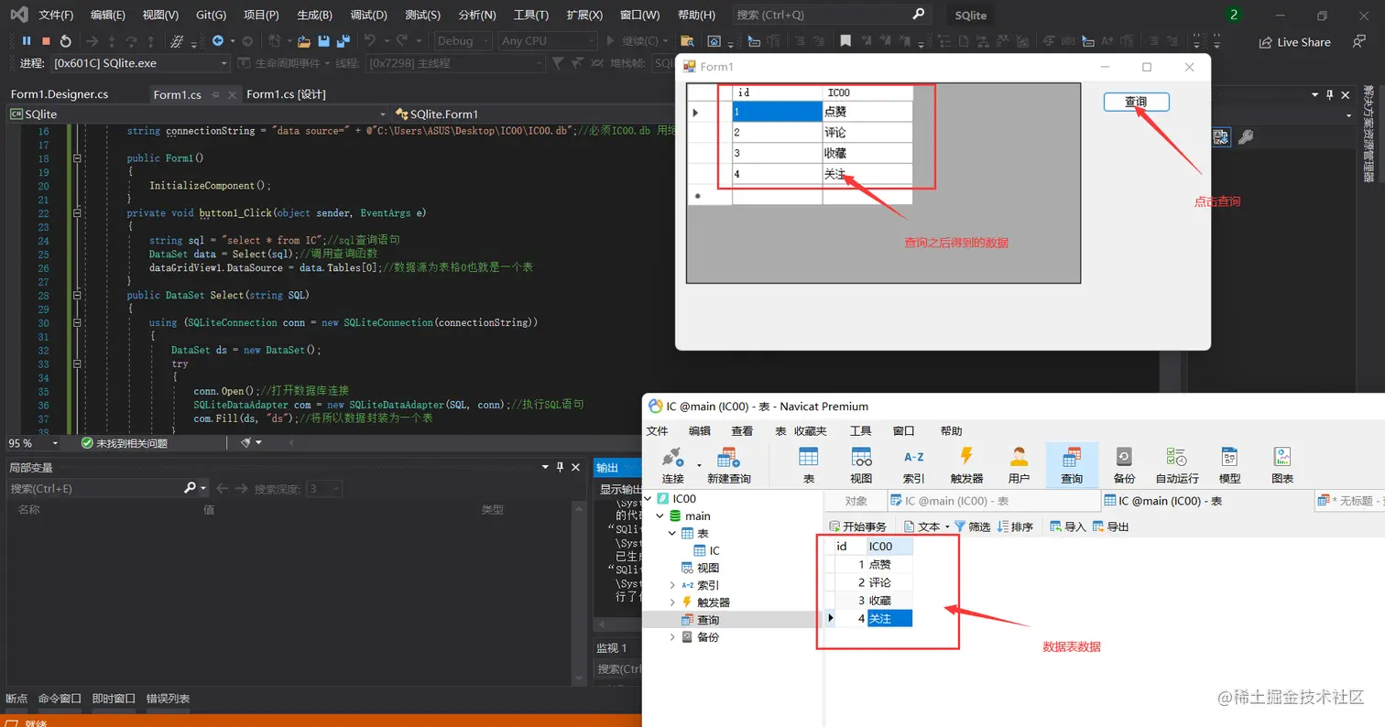Save all files in Visual Studio
1385x727 pixels.
tap(343, 41)
